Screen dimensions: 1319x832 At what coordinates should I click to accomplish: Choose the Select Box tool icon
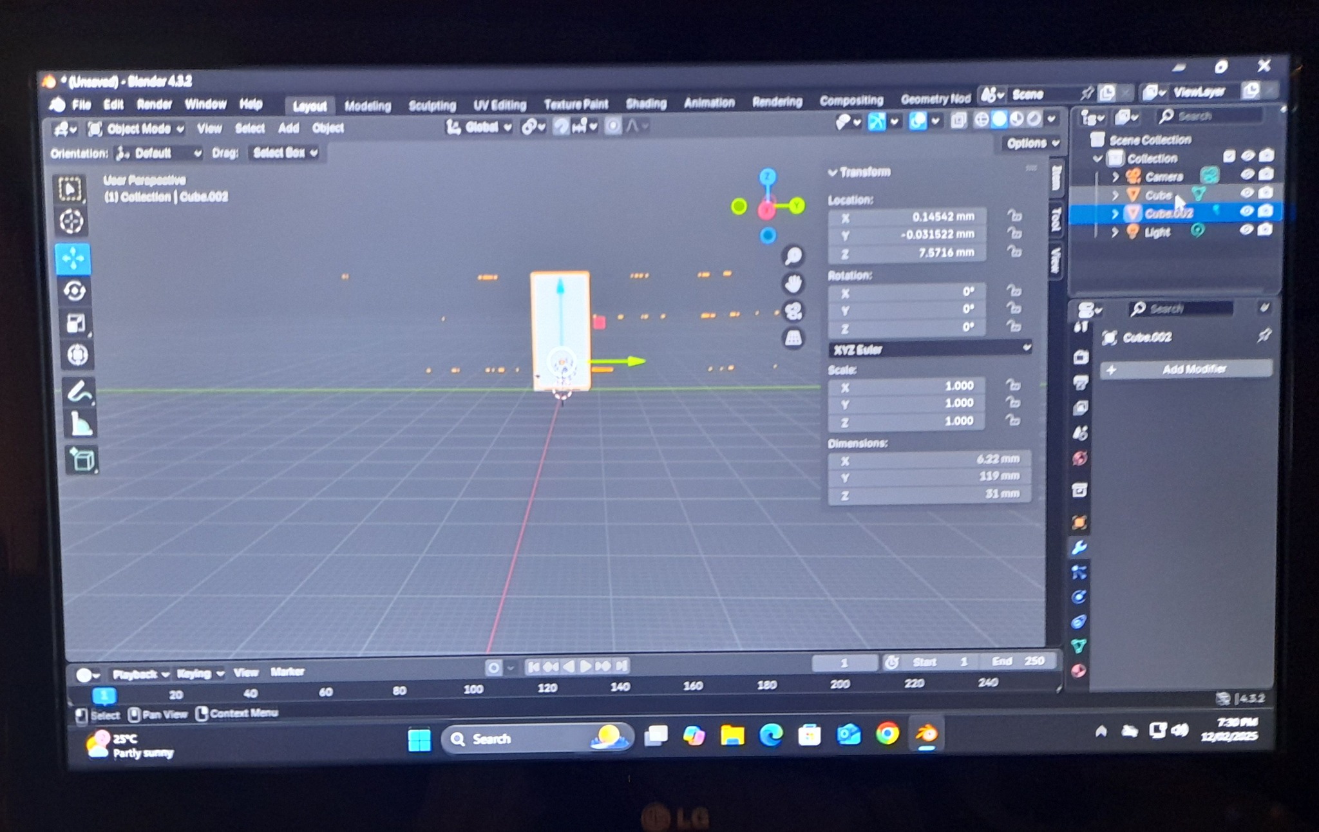(x=70, y=189)
